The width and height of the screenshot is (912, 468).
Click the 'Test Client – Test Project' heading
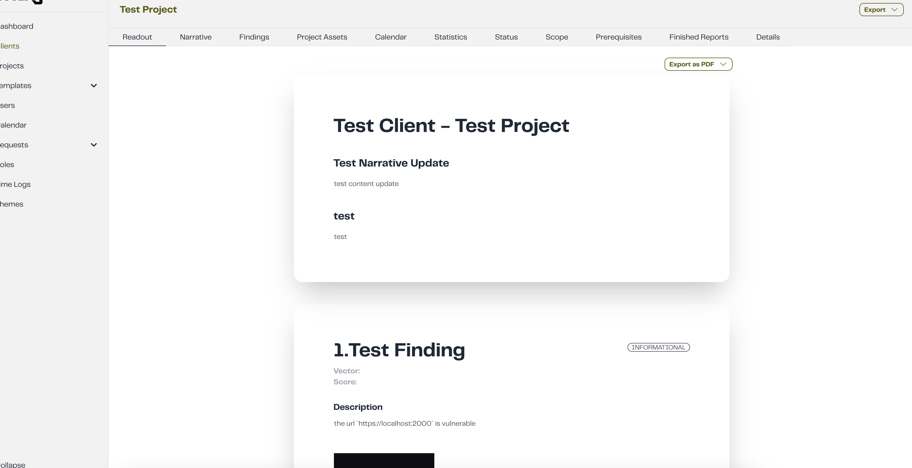tap(451, 125)
